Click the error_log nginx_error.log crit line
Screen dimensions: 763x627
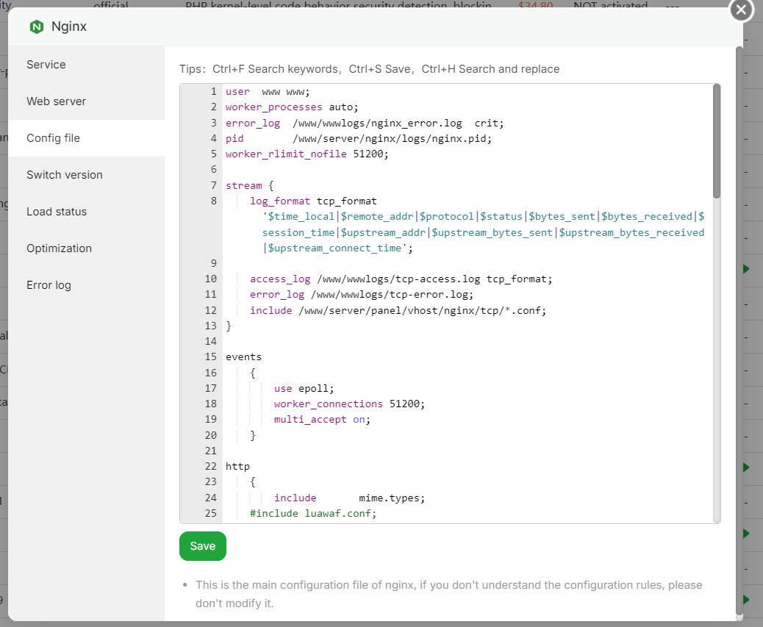pos(365,123)
